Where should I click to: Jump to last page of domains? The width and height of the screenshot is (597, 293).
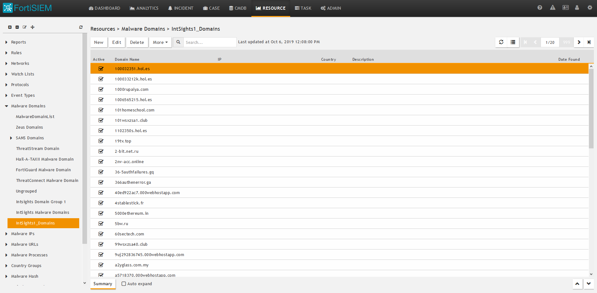pos(589,42)
